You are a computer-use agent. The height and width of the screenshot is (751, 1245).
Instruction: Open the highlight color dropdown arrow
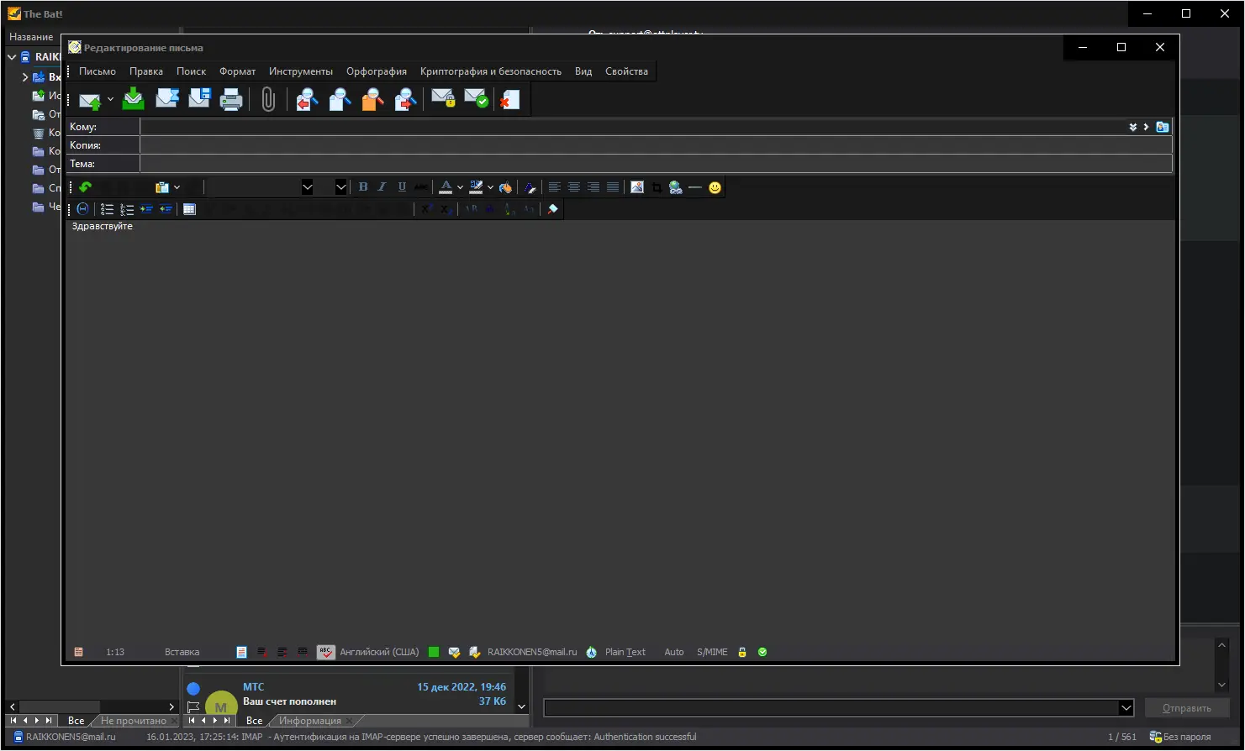(x=490, y=187)
